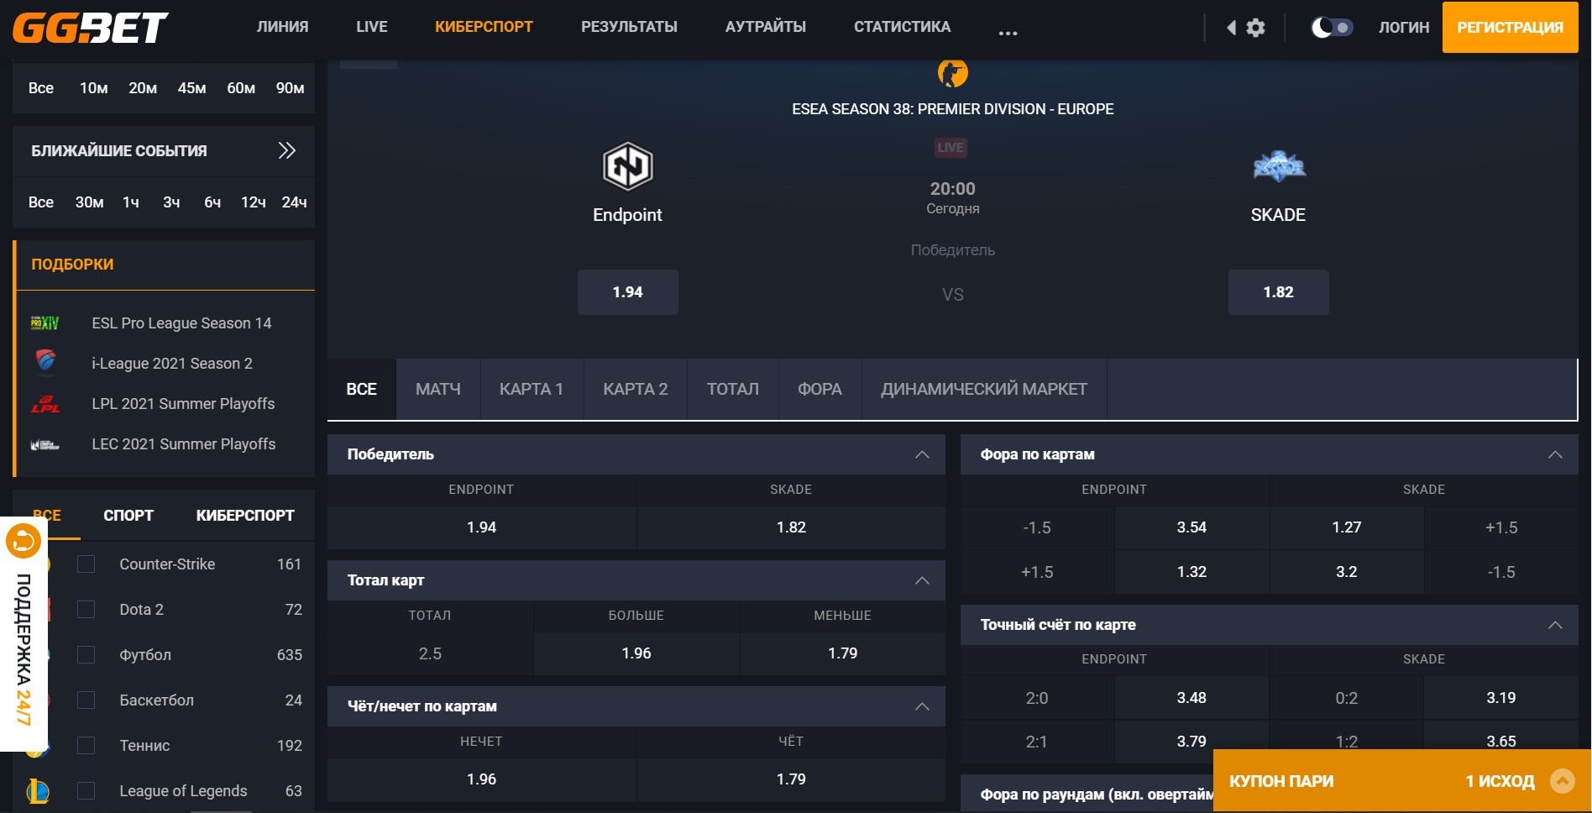1592x813 pixels.
Task: Check the Баскетбол checkbox
Action: (x=86, y=700)
